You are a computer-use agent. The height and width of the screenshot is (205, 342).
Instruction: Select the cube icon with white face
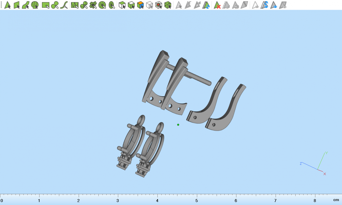122,5
